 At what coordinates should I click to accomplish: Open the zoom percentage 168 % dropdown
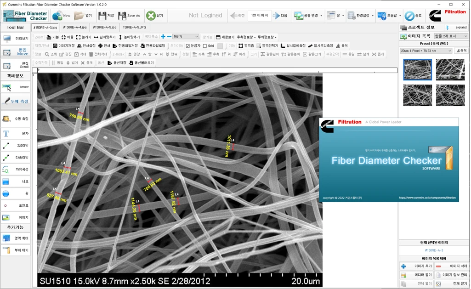186,37
